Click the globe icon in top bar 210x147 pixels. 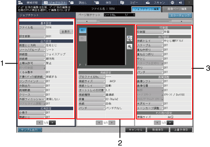point(172,2)
